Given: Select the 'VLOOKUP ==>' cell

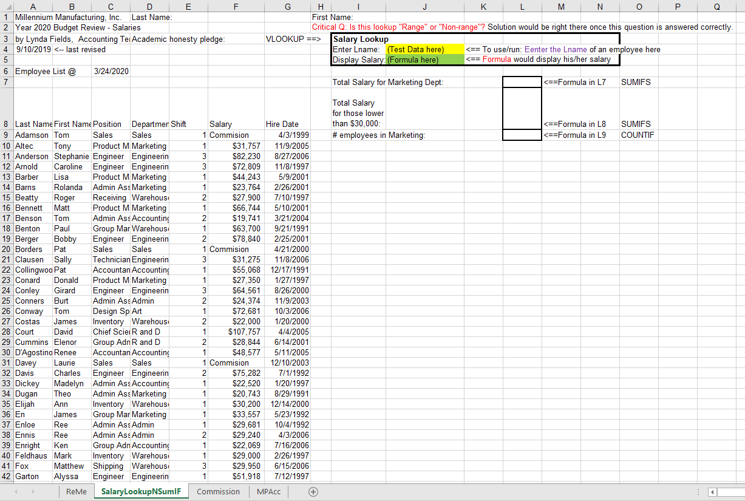Looking at the screenshot, I should (x=293, y=39).
